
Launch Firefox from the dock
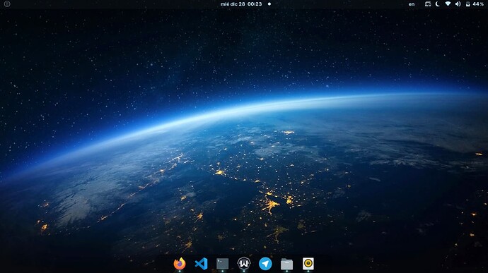(180, 264)
